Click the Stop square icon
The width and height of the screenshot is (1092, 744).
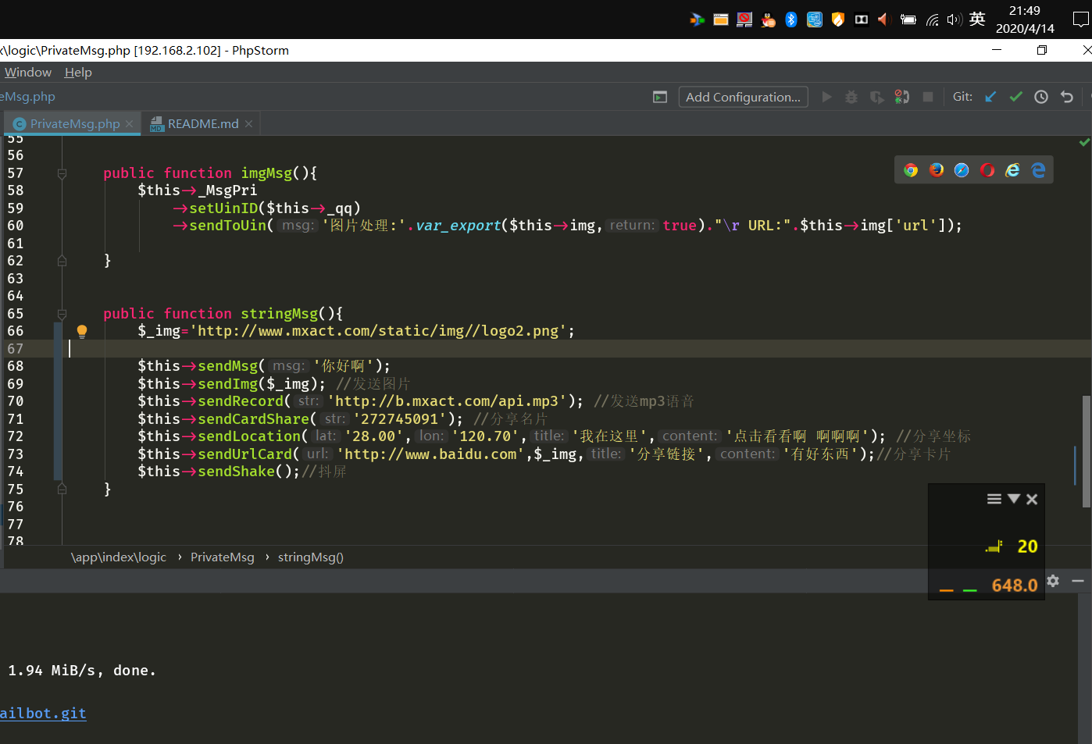point(928,97)
